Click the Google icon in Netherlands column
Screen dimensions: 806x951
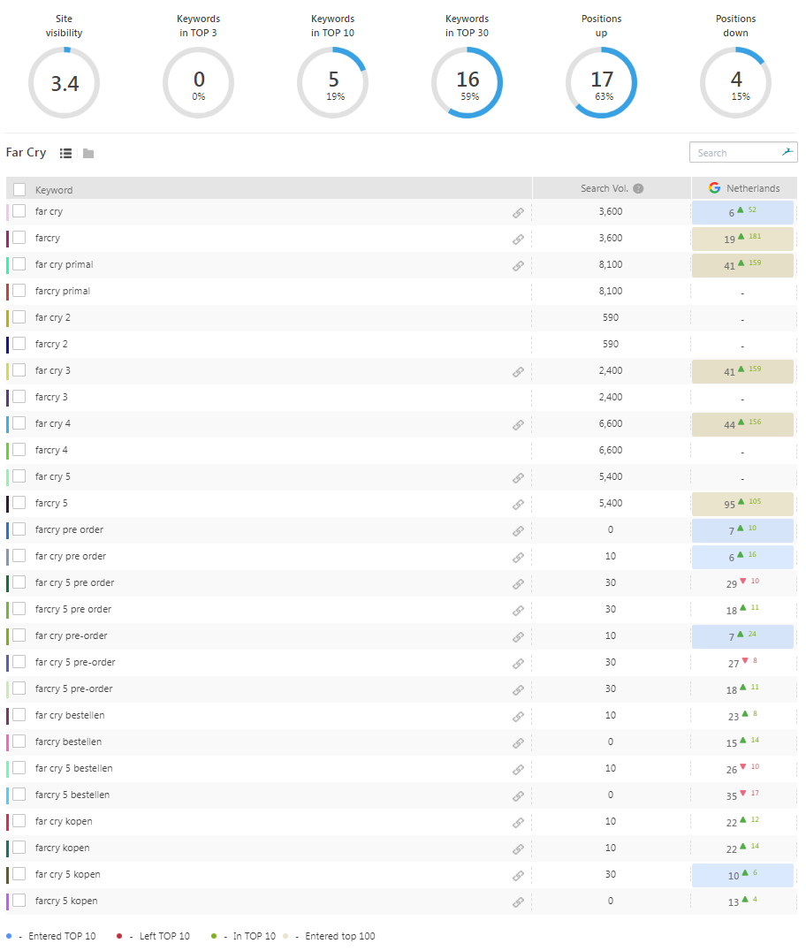714,188
